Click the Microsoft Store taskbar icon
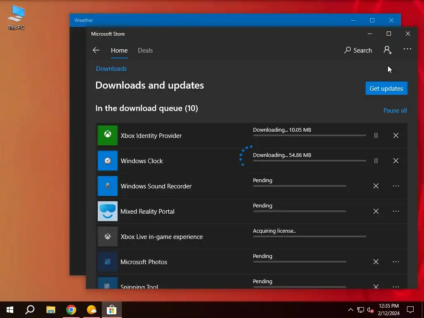The image size is (424, 318). (x=112, y=310)
